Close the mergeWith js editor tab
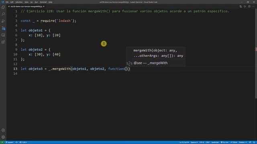The height and width of the screenshot is (144, 257). (x=44, y=6)
